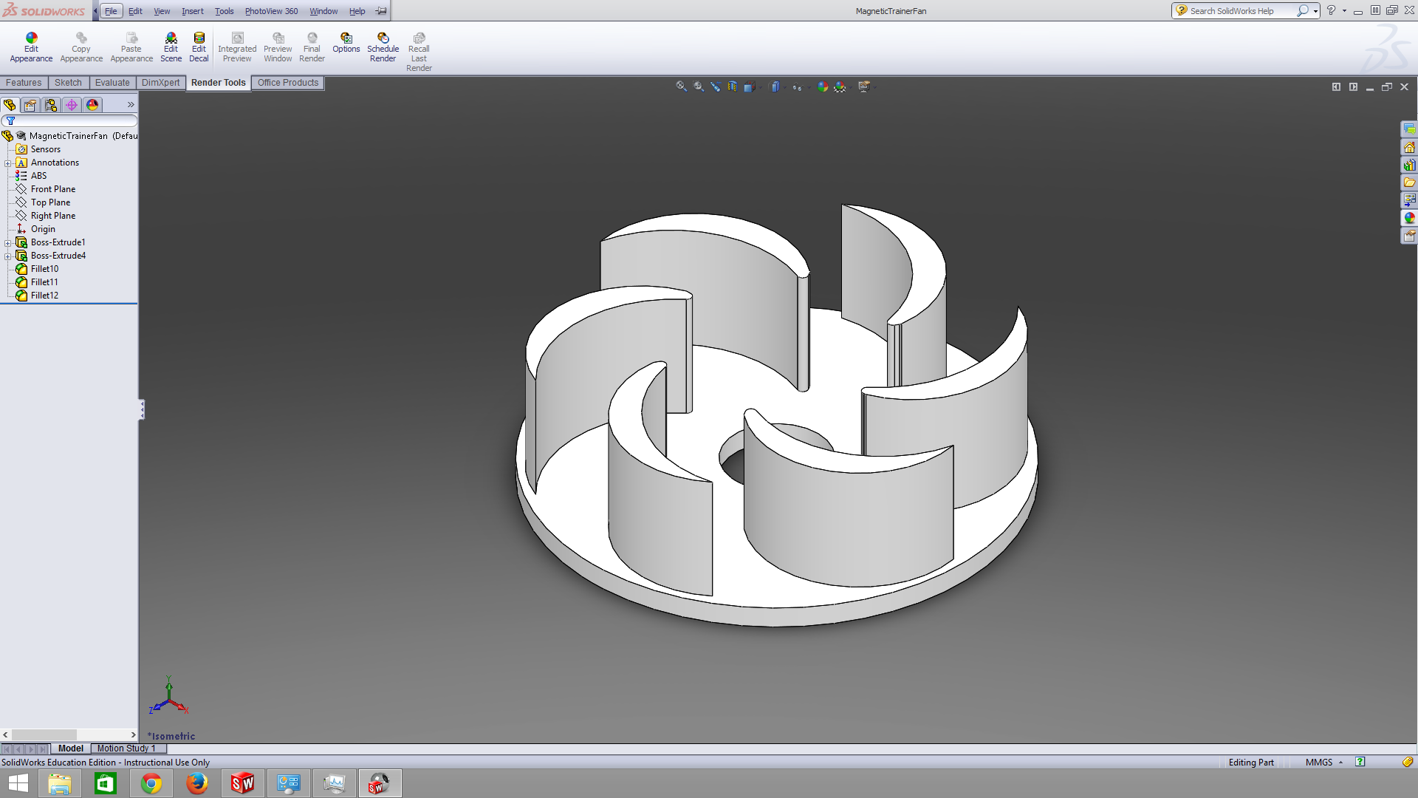
Task: Click the Edit Decal icon
Action: point(199,47)
